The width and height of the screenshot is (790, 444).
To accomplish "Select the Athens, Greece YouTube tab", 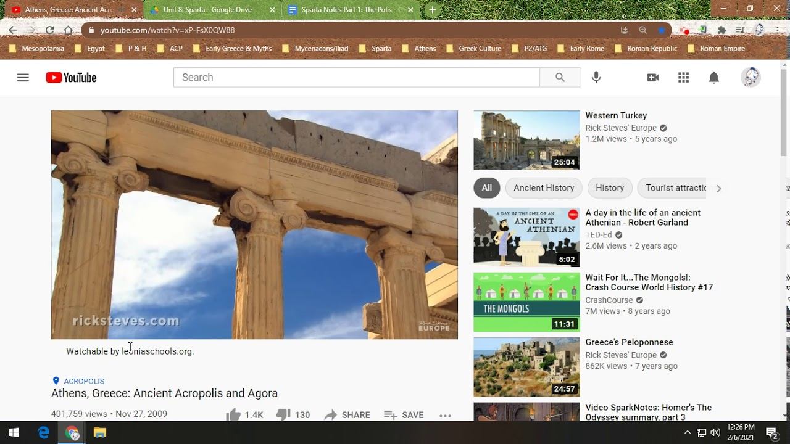I will coord(68,10).
